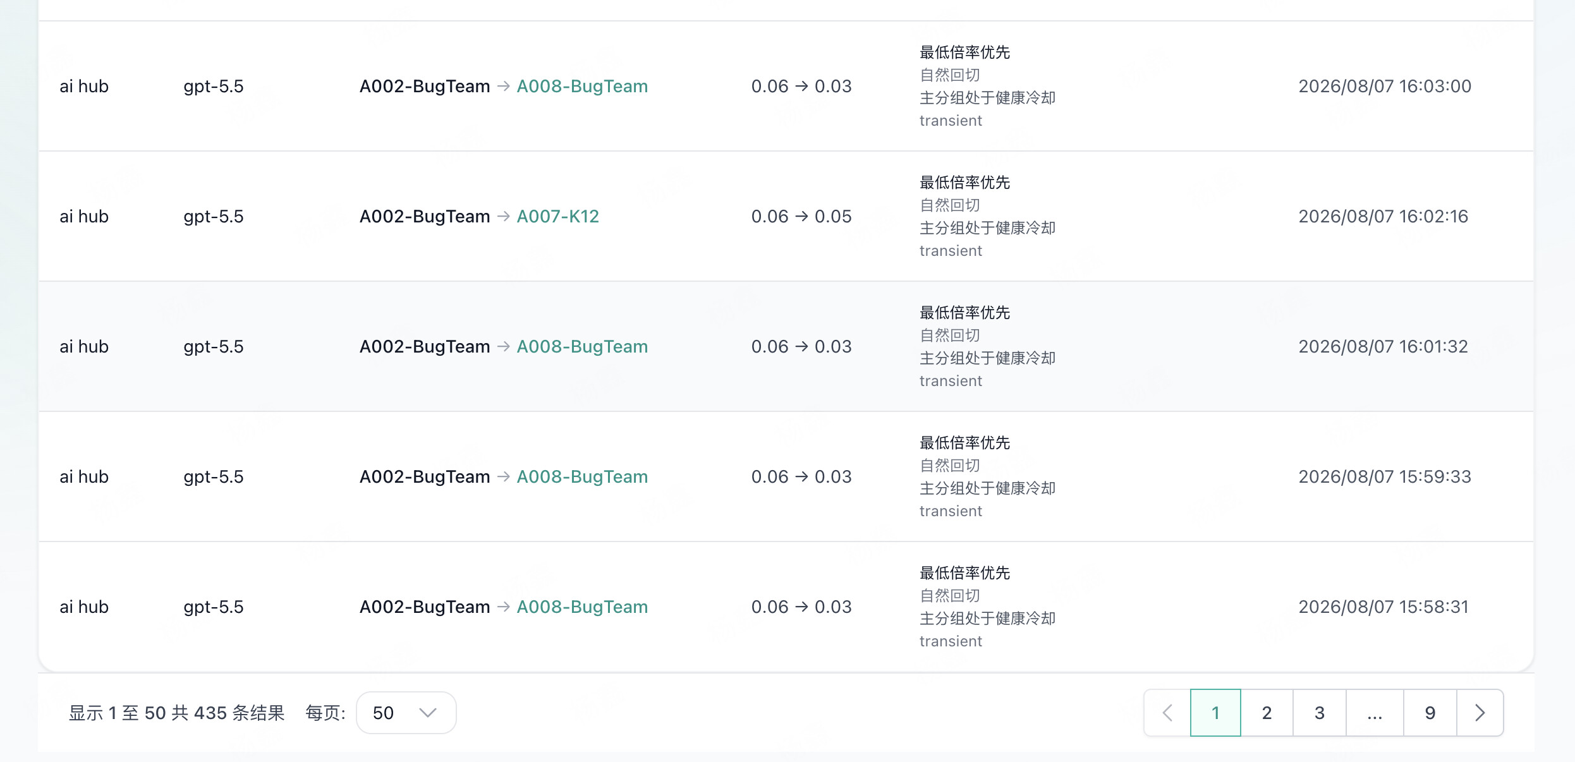Click gpt-5.5 model in the 15:59:33 row
The height and width of the screenshot is (762, 1575).
(214, 476)
